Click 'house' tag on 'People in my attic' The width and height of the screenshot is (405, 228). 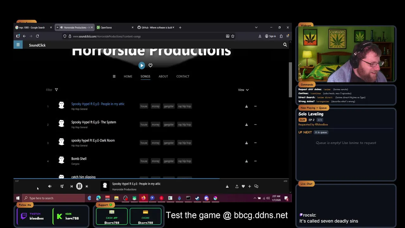click(144, 106)
